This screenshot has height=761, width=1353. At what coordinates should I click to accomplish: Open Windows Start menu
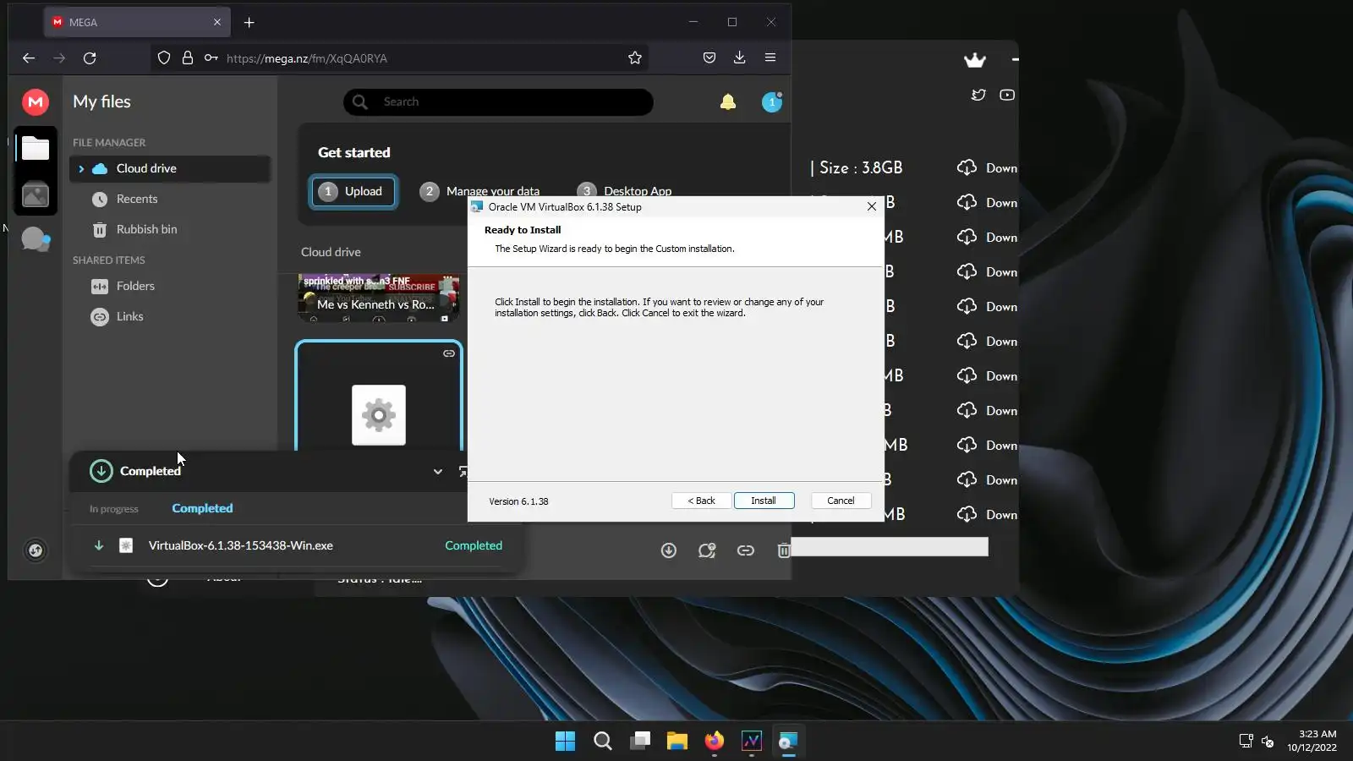pos(565,742)
